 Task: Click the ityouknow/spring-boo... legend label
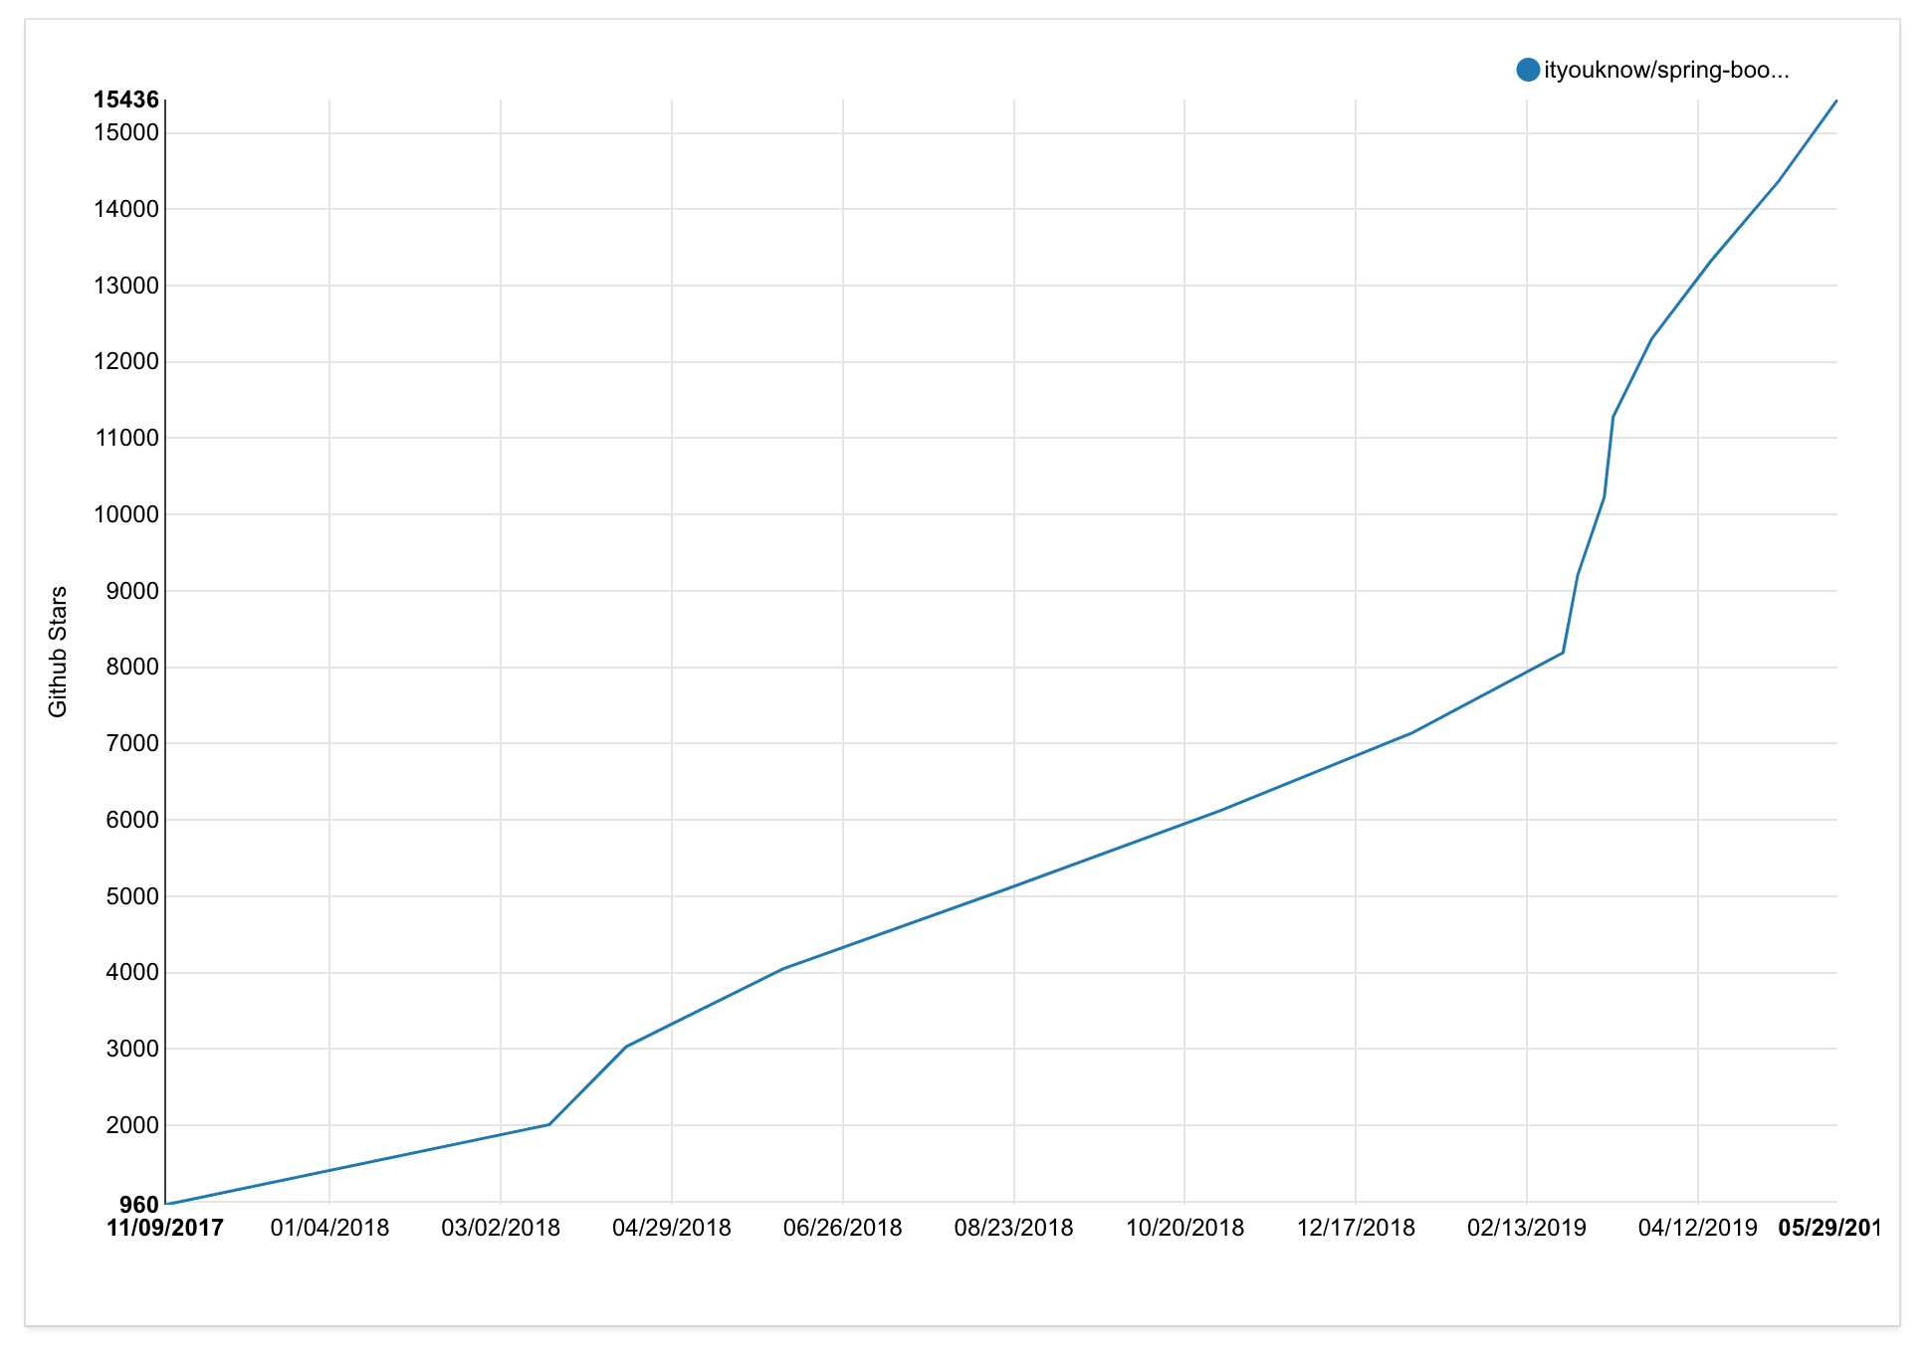click(1666, 70)
